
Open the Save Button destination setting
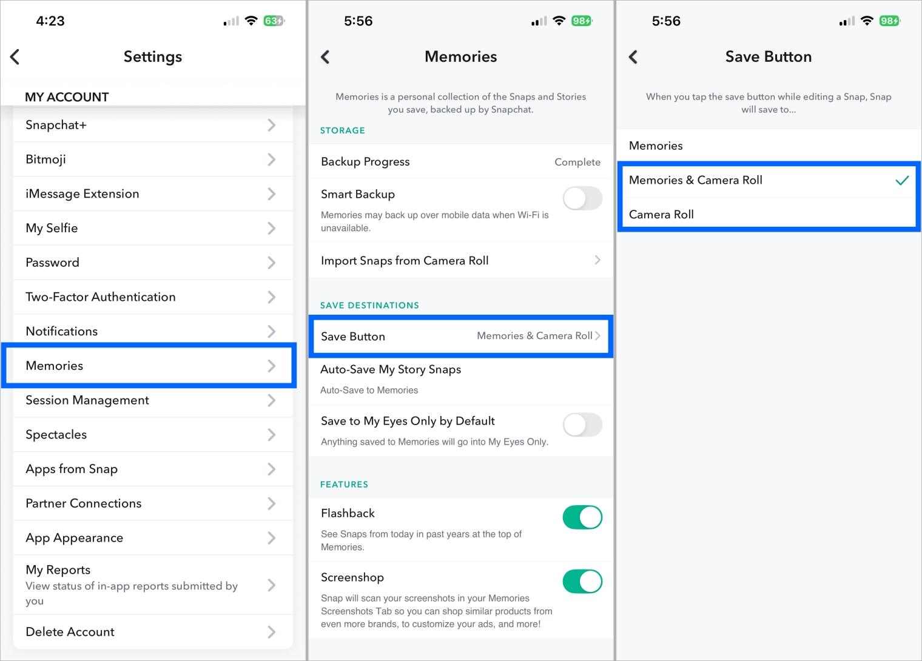[460, 336]
